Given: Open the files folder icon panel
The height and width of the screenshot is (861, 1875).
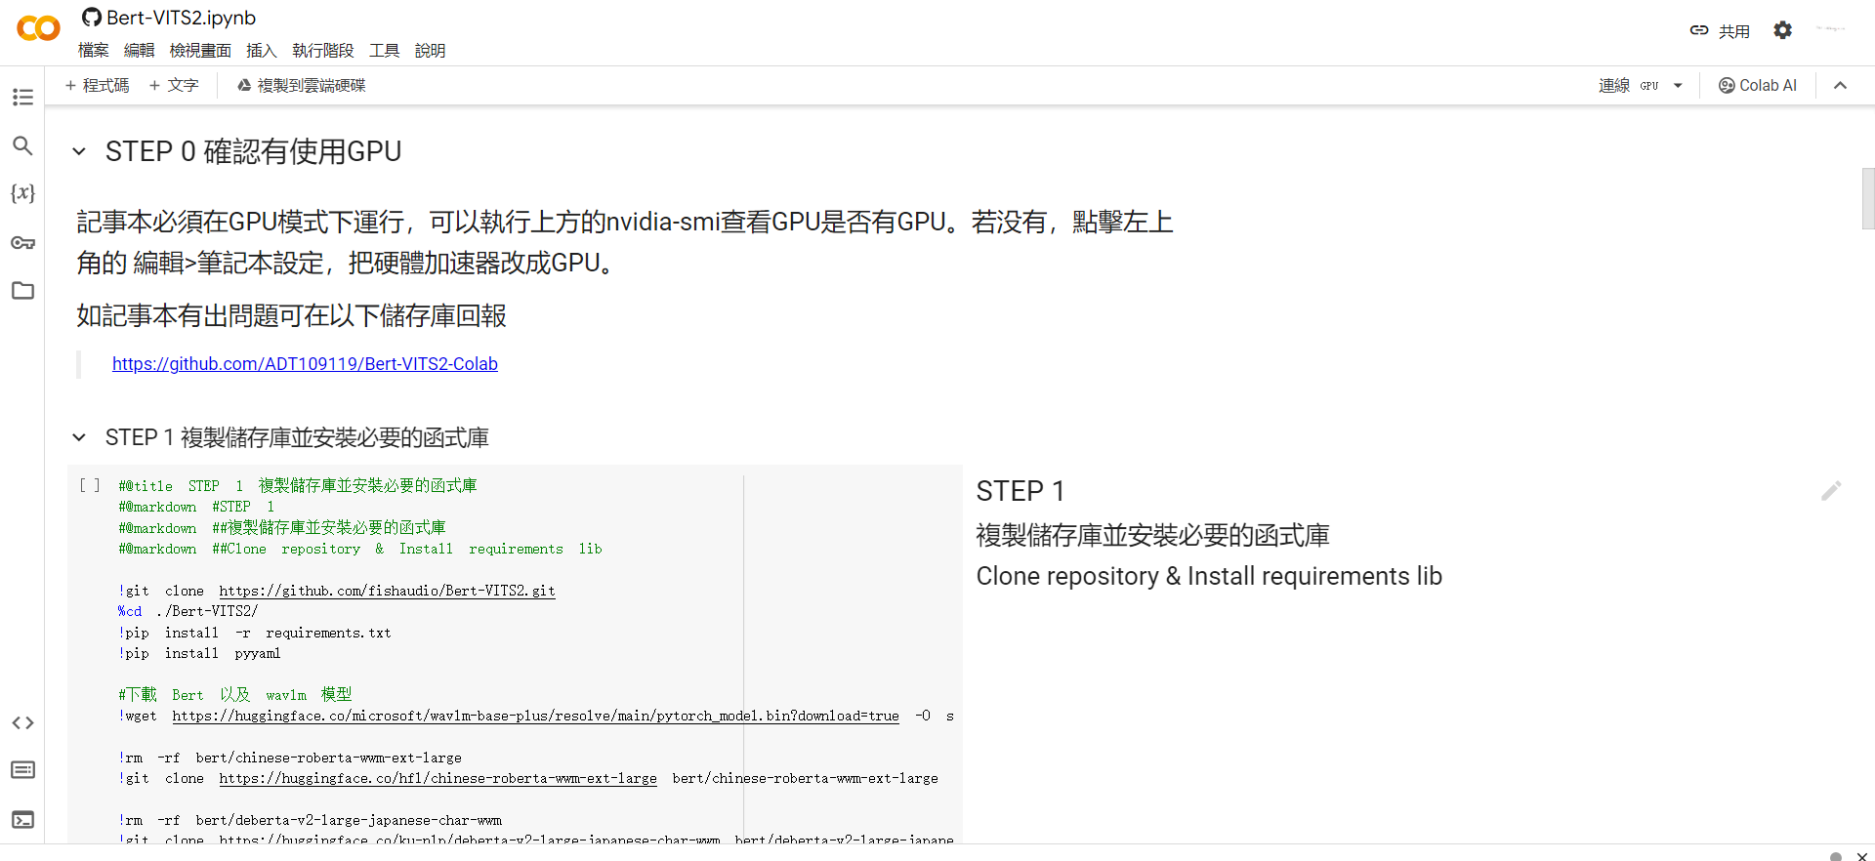Looking at the screenshot, I should 22,291.
